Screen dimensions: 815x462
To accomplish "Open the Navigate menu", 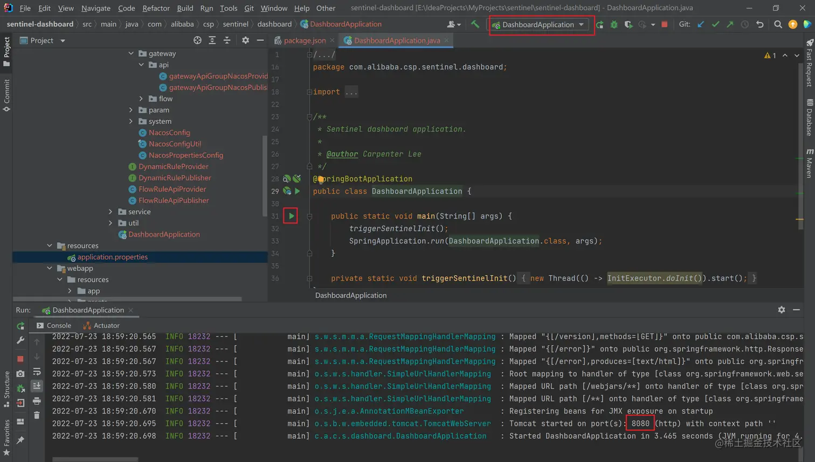I will pyautogui.click(x=95, y=8).
